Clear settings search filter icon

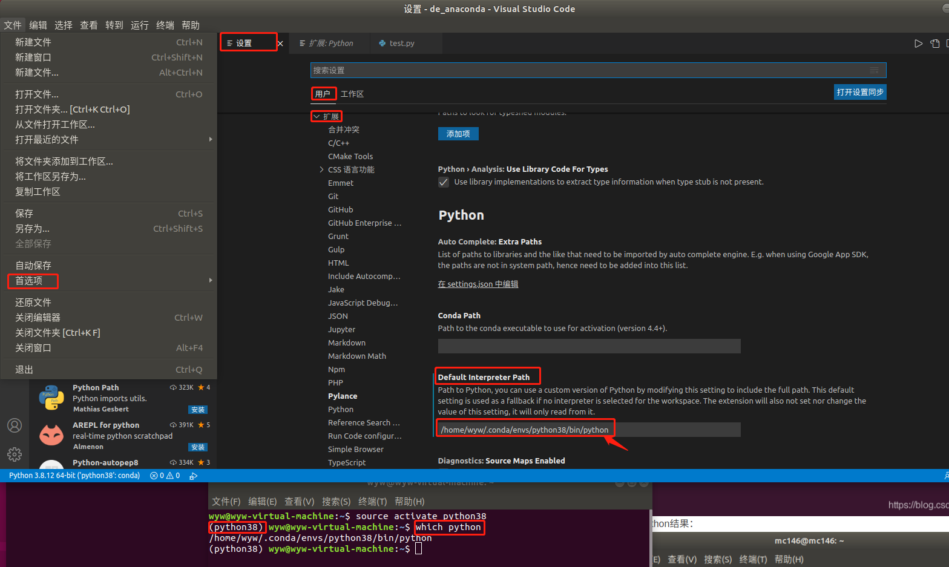point(874,70)
